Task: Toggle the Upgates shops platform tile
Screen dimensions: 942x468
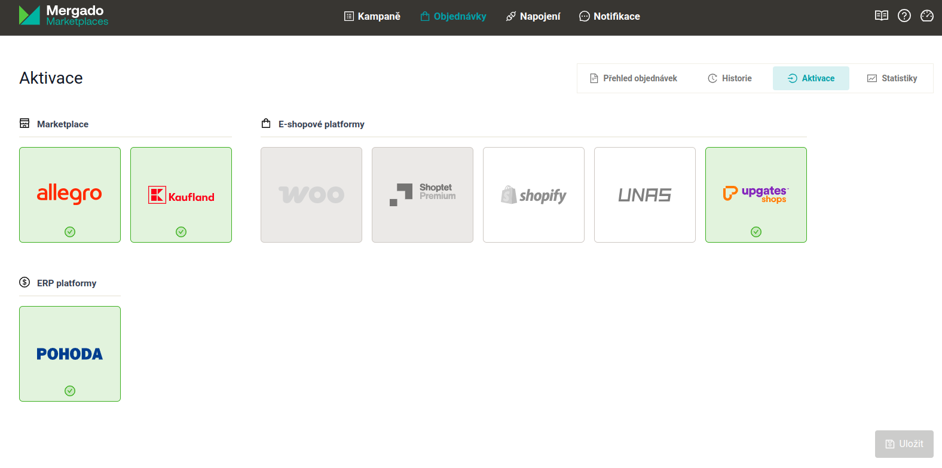Action: [756, 195]
